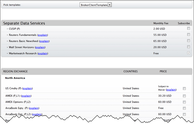This screenshot has width=194, height=124.
Task: Click the '65.00 USD' fee value
Action: point(160,41)
